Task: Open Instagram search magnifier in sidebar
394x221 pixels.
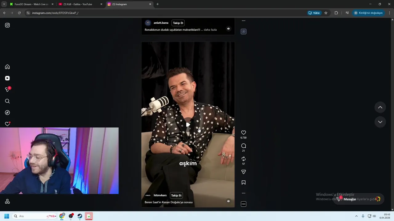Action: coord(7,101)
